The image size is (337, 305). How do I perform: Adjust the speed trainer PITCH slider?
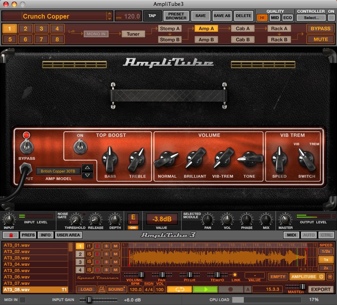coord(190,275)
